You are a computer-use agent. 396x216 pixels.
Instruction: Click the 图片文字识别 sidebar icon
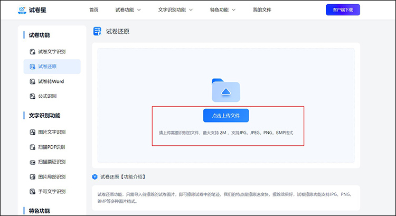33,132
